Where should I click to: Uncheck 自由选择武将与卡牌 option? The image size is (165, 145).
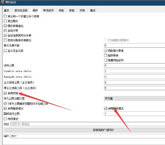tap(5, 35)
